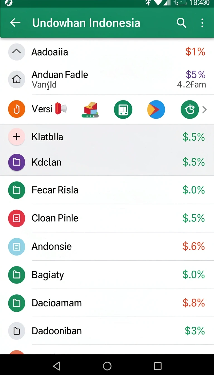The image size is (214, 375).
Task: Open the three-dot overflow menu
Action: pyautogui.click(x=203, y=23)
